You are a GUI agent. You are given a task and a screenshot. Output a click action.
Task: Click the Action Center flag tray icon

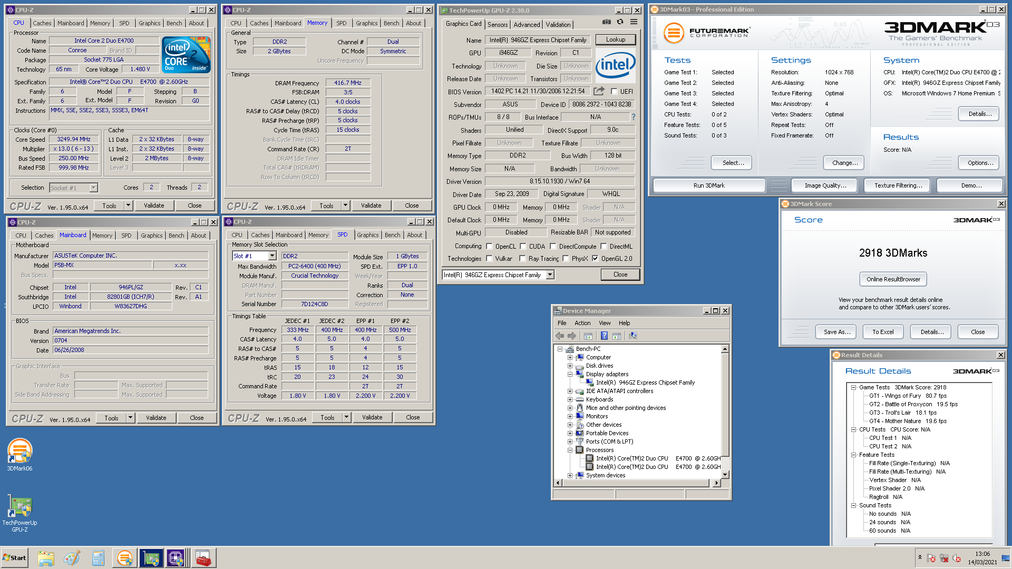(x=931, y=558)
